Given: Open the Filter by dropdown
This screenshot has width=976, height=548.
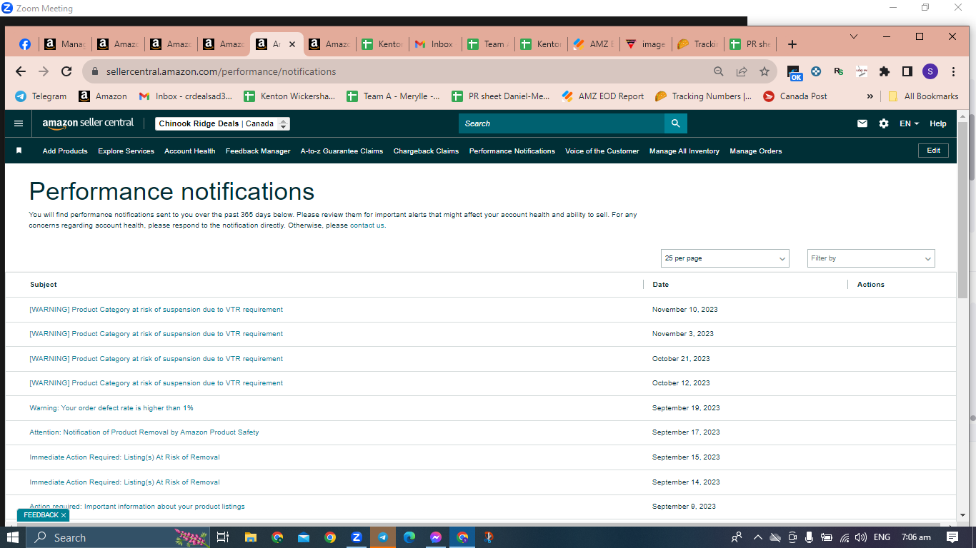Looking at the screenshot, I should [871, 258].
